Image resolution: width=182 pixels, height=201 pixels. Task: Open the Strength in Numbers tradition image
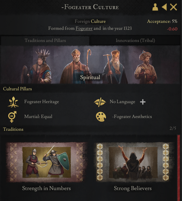tap(46, 162)
